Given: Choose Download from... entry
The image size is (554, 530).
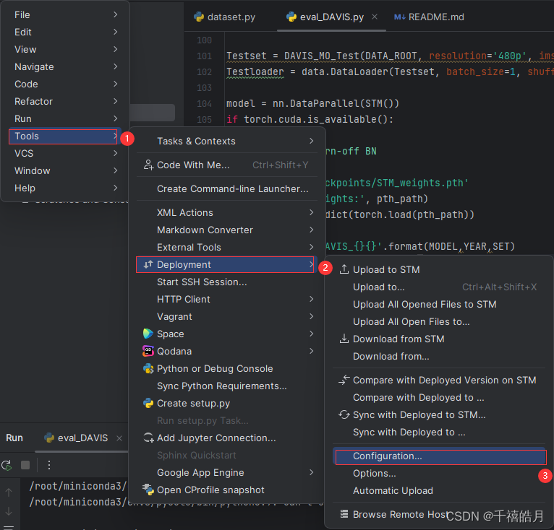Looking at the screenshot, I should pos(439,356).
